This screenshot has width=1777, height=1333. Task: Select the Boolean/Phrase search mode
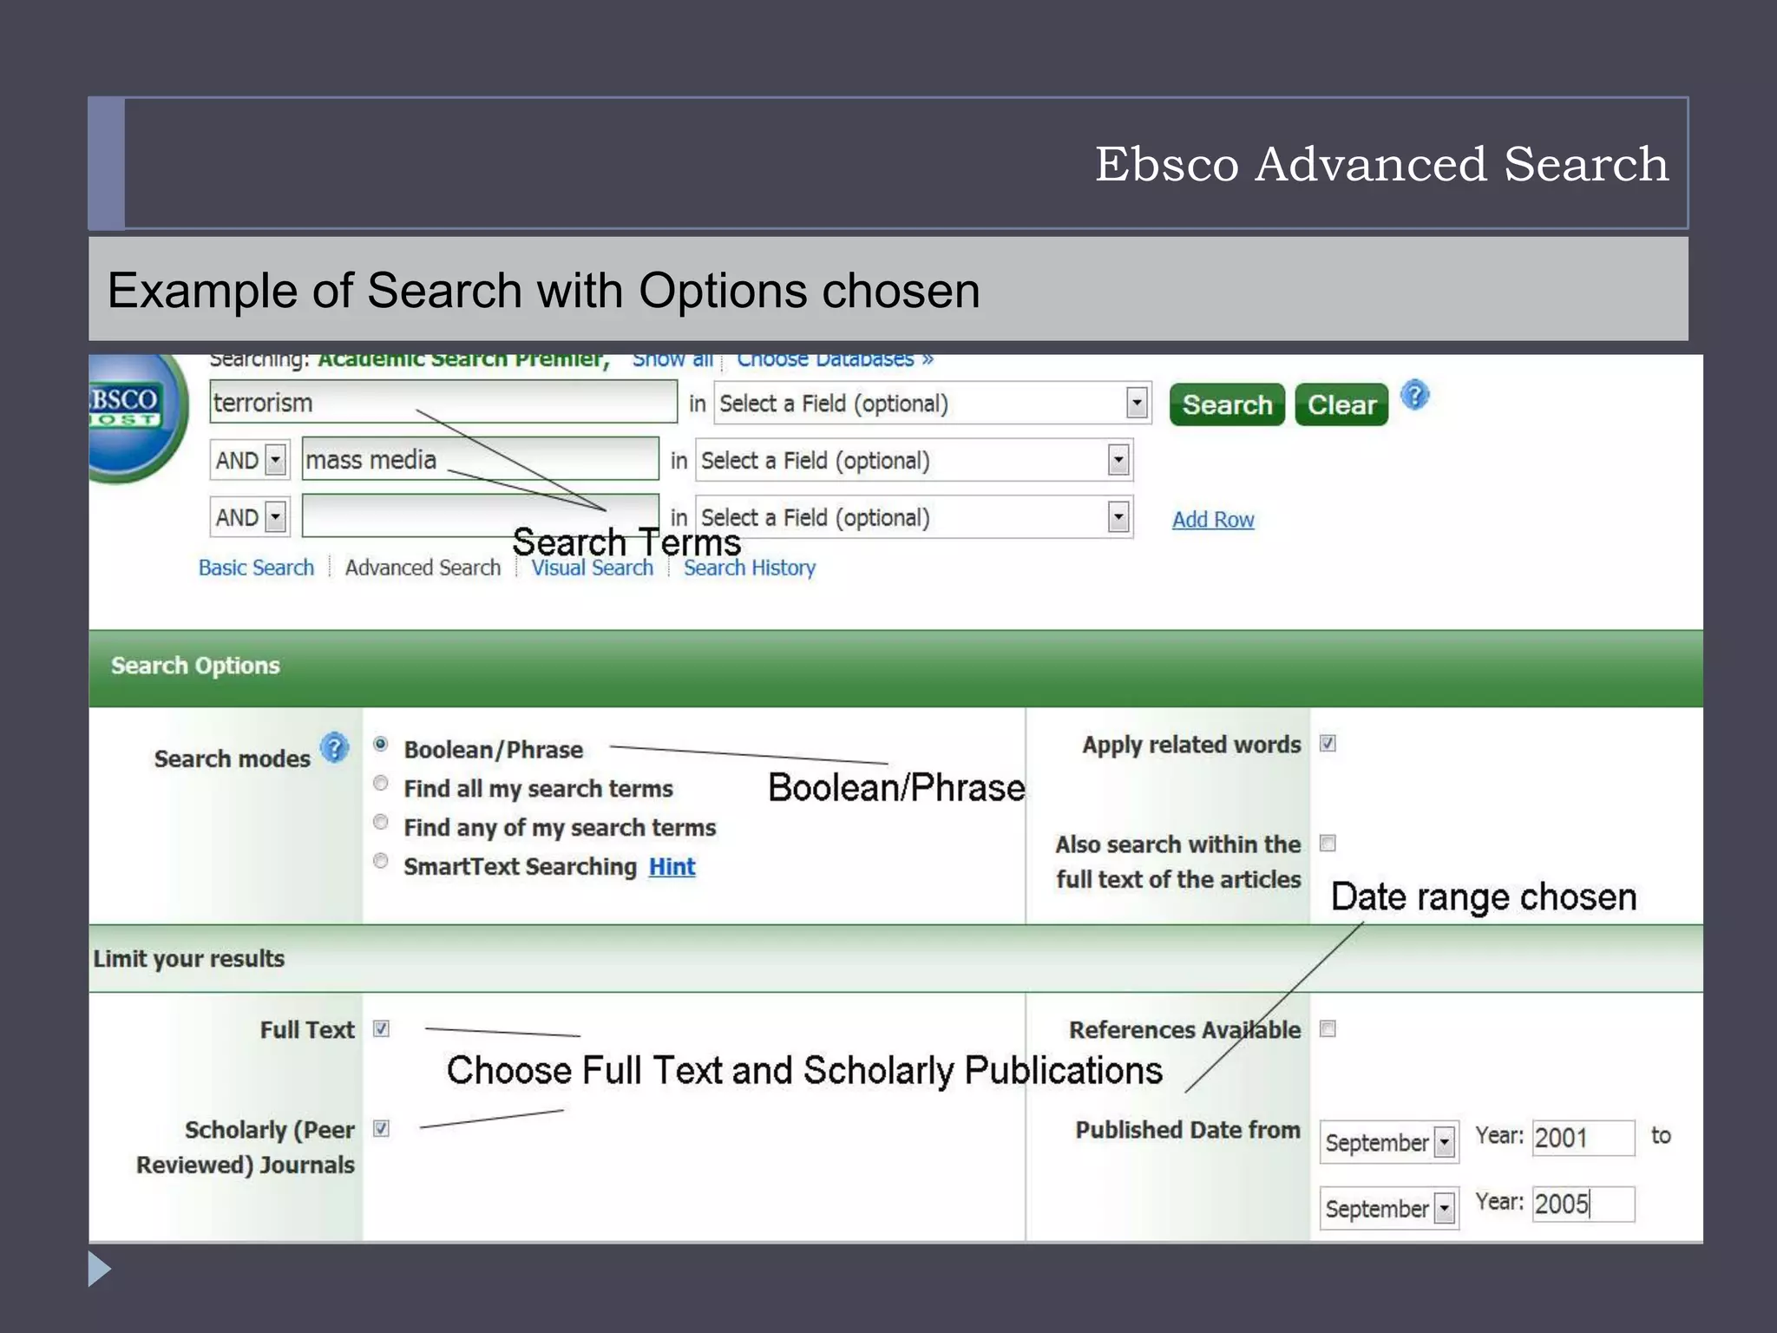pyautogui.click(x=380, y=745)
